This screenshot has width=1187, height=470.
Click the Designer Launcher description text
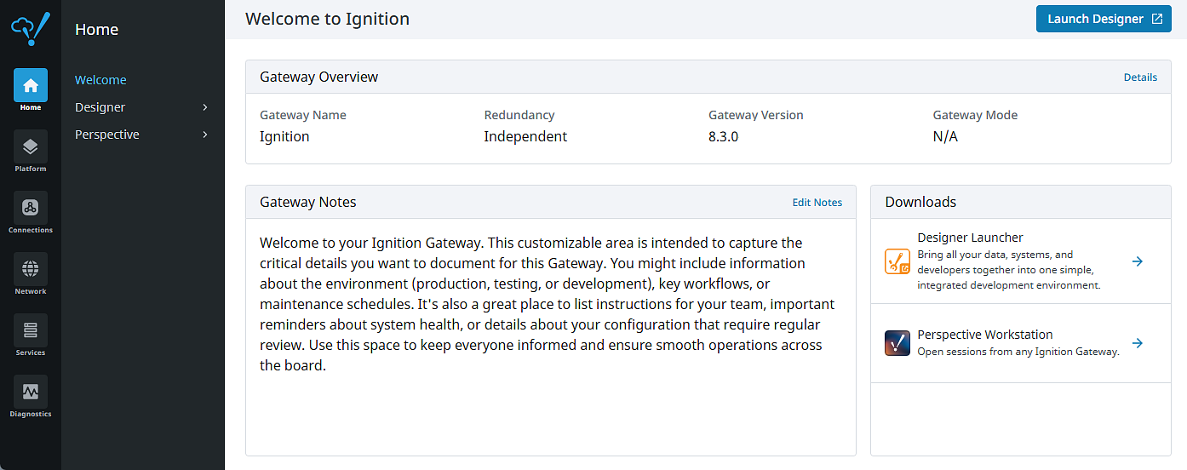[x=1009, y=270]
